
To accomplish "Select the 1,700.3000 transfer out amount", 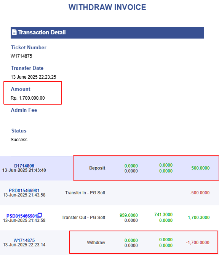I will (199, 218).
